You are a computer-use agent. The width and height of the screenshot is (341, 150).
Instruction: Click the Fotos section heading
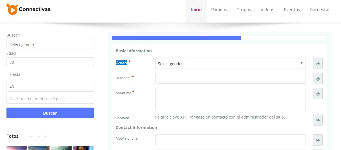(12, 136)
